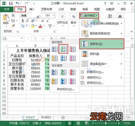The height and width of the screenshot is (126, 135).
Task: Open the File tab 文件
Action: pyautogui.click(x=6, y=9)
